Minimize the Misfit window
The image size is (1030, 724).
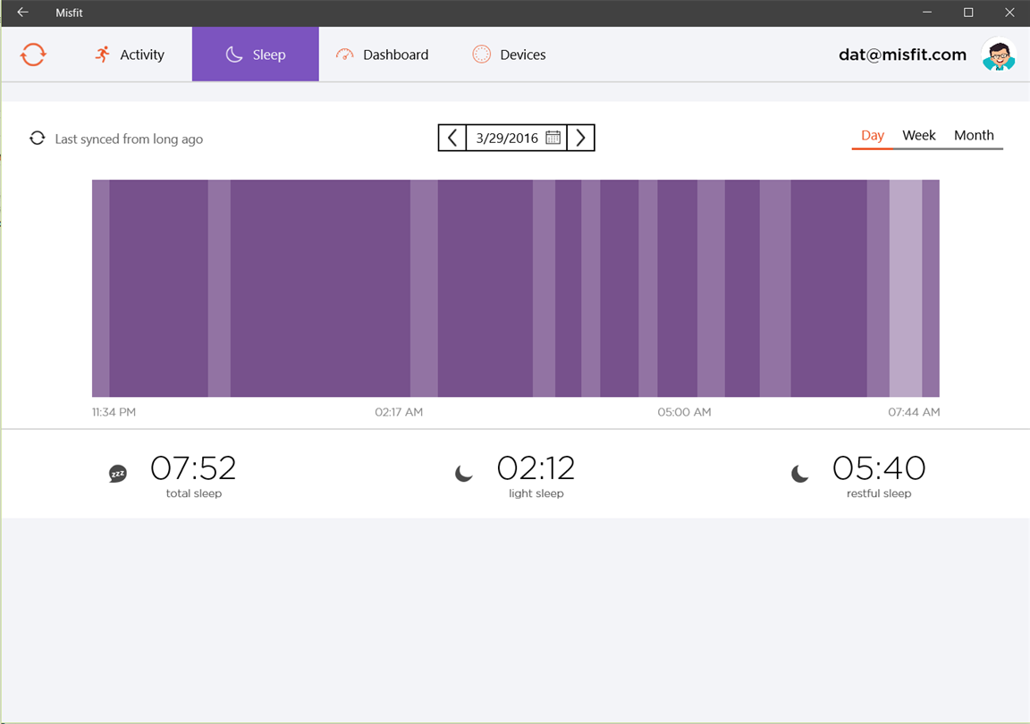point(927,13)
